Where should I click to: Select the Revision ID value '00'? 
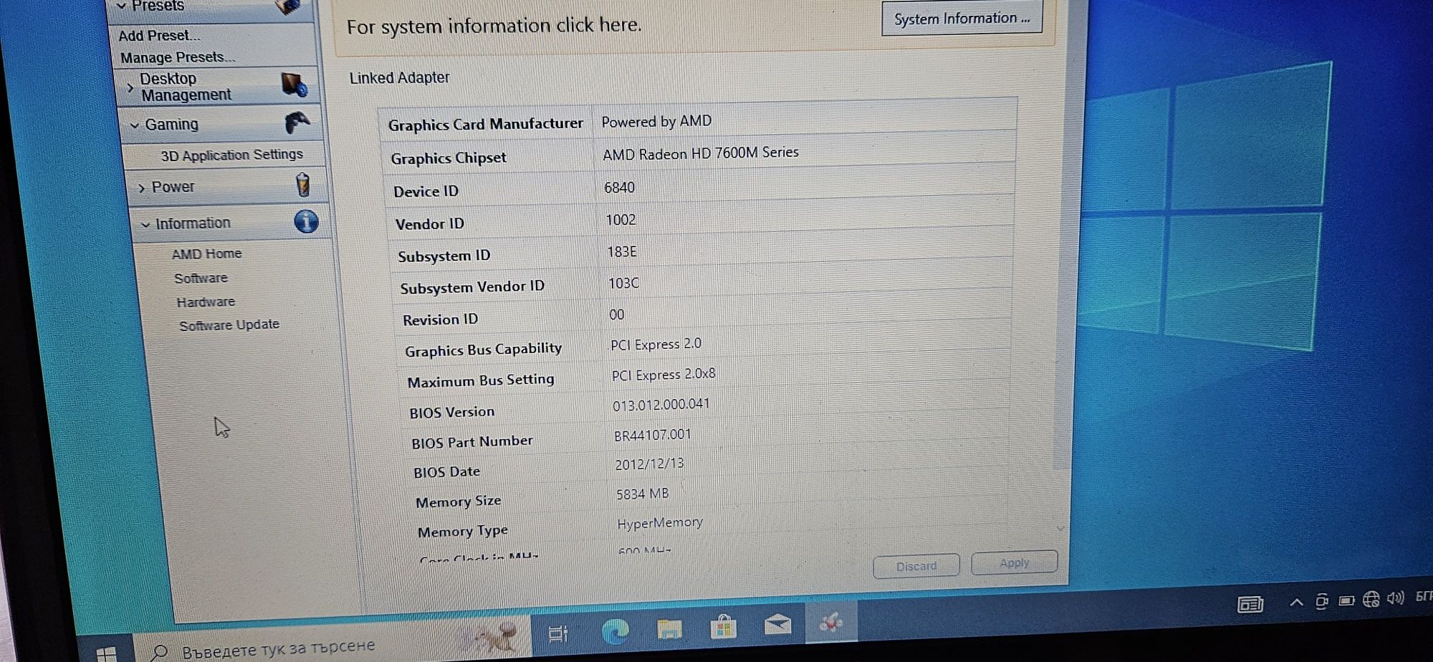617,315
